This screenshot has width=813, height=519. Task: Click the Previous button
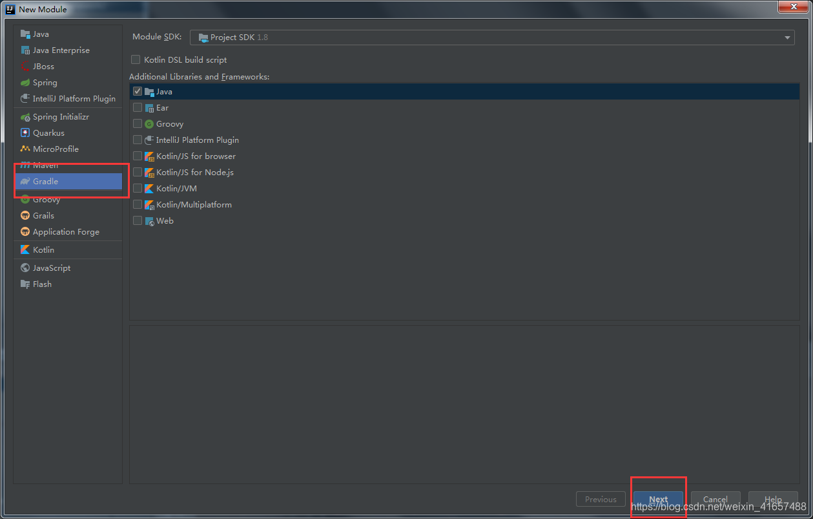coord(601,500)
